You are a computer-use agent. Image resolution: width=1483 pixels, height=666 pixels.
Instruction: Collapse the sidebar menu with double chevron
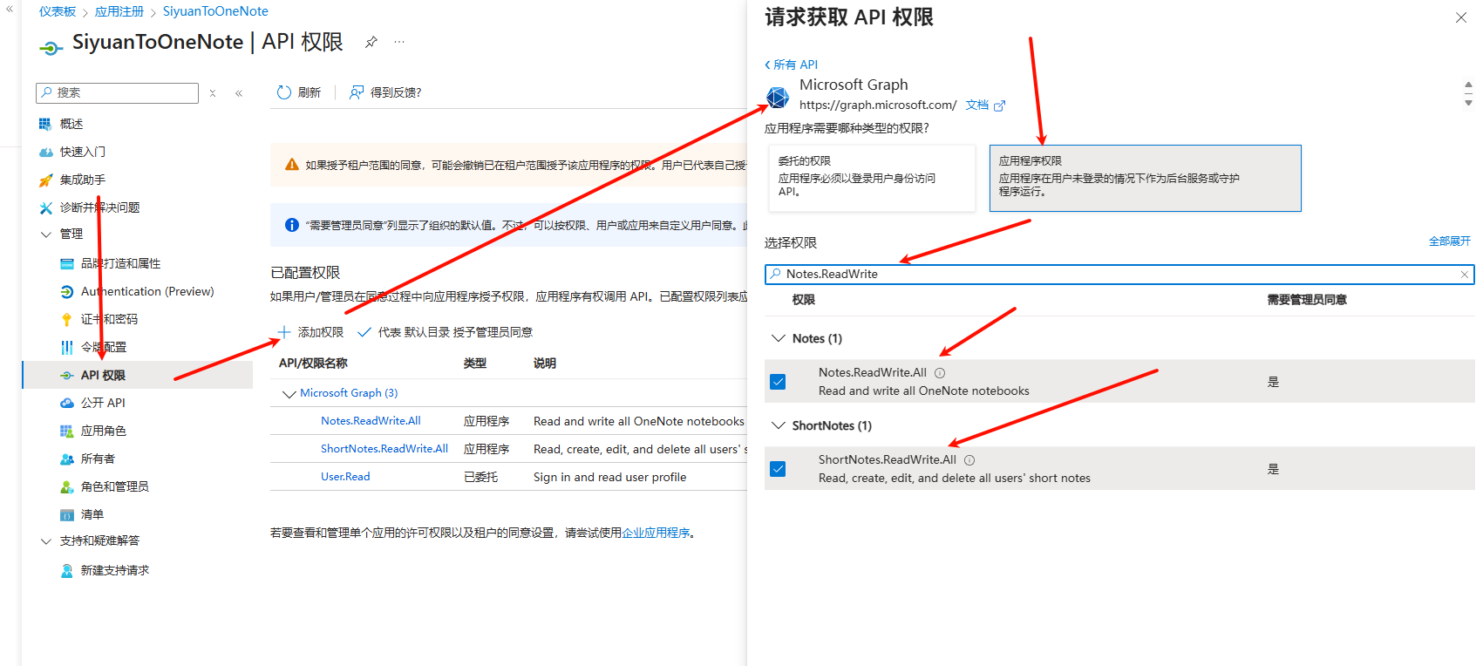click(239, 93)
